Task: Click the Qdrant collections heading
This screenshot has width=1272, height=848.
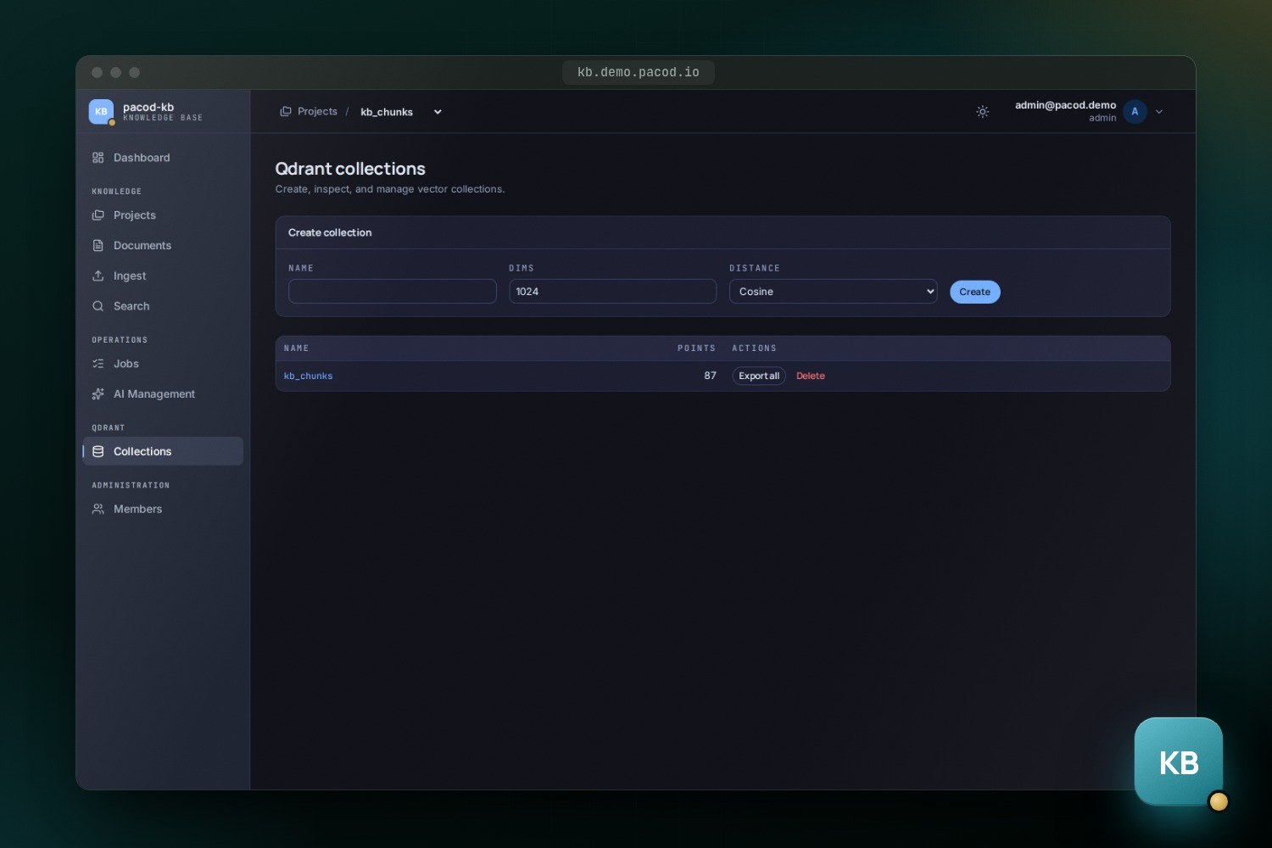Action: (x=350, y=169)
